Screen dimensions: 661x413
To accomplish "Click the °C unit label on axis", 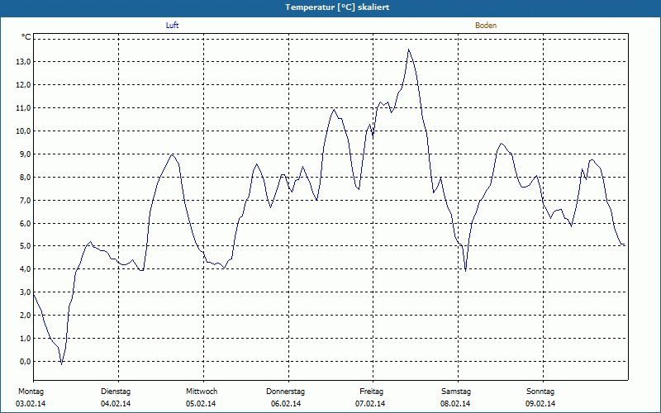I will (x=26, y=37).
